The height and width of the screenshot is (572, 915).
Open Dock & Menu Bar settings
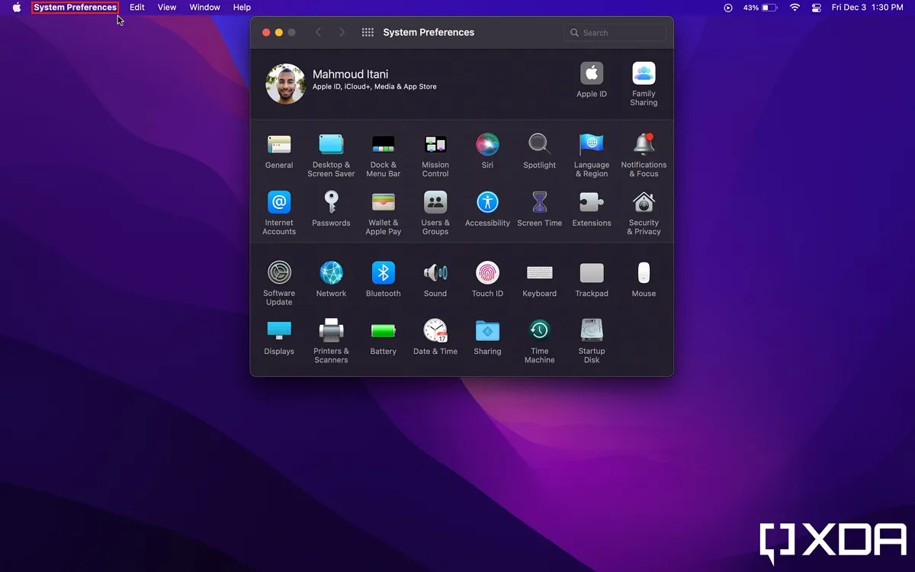pyautogui.click(x=383, y=145)
